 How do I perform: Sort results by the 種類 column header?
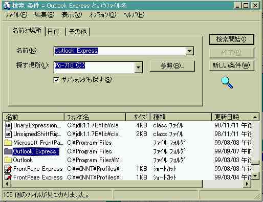(181, 117)
